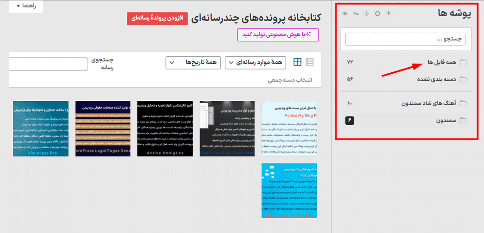Click the ۷۲ count for همه فایل ها
Viewport: 484px width, 233px height.
[350, 62]
